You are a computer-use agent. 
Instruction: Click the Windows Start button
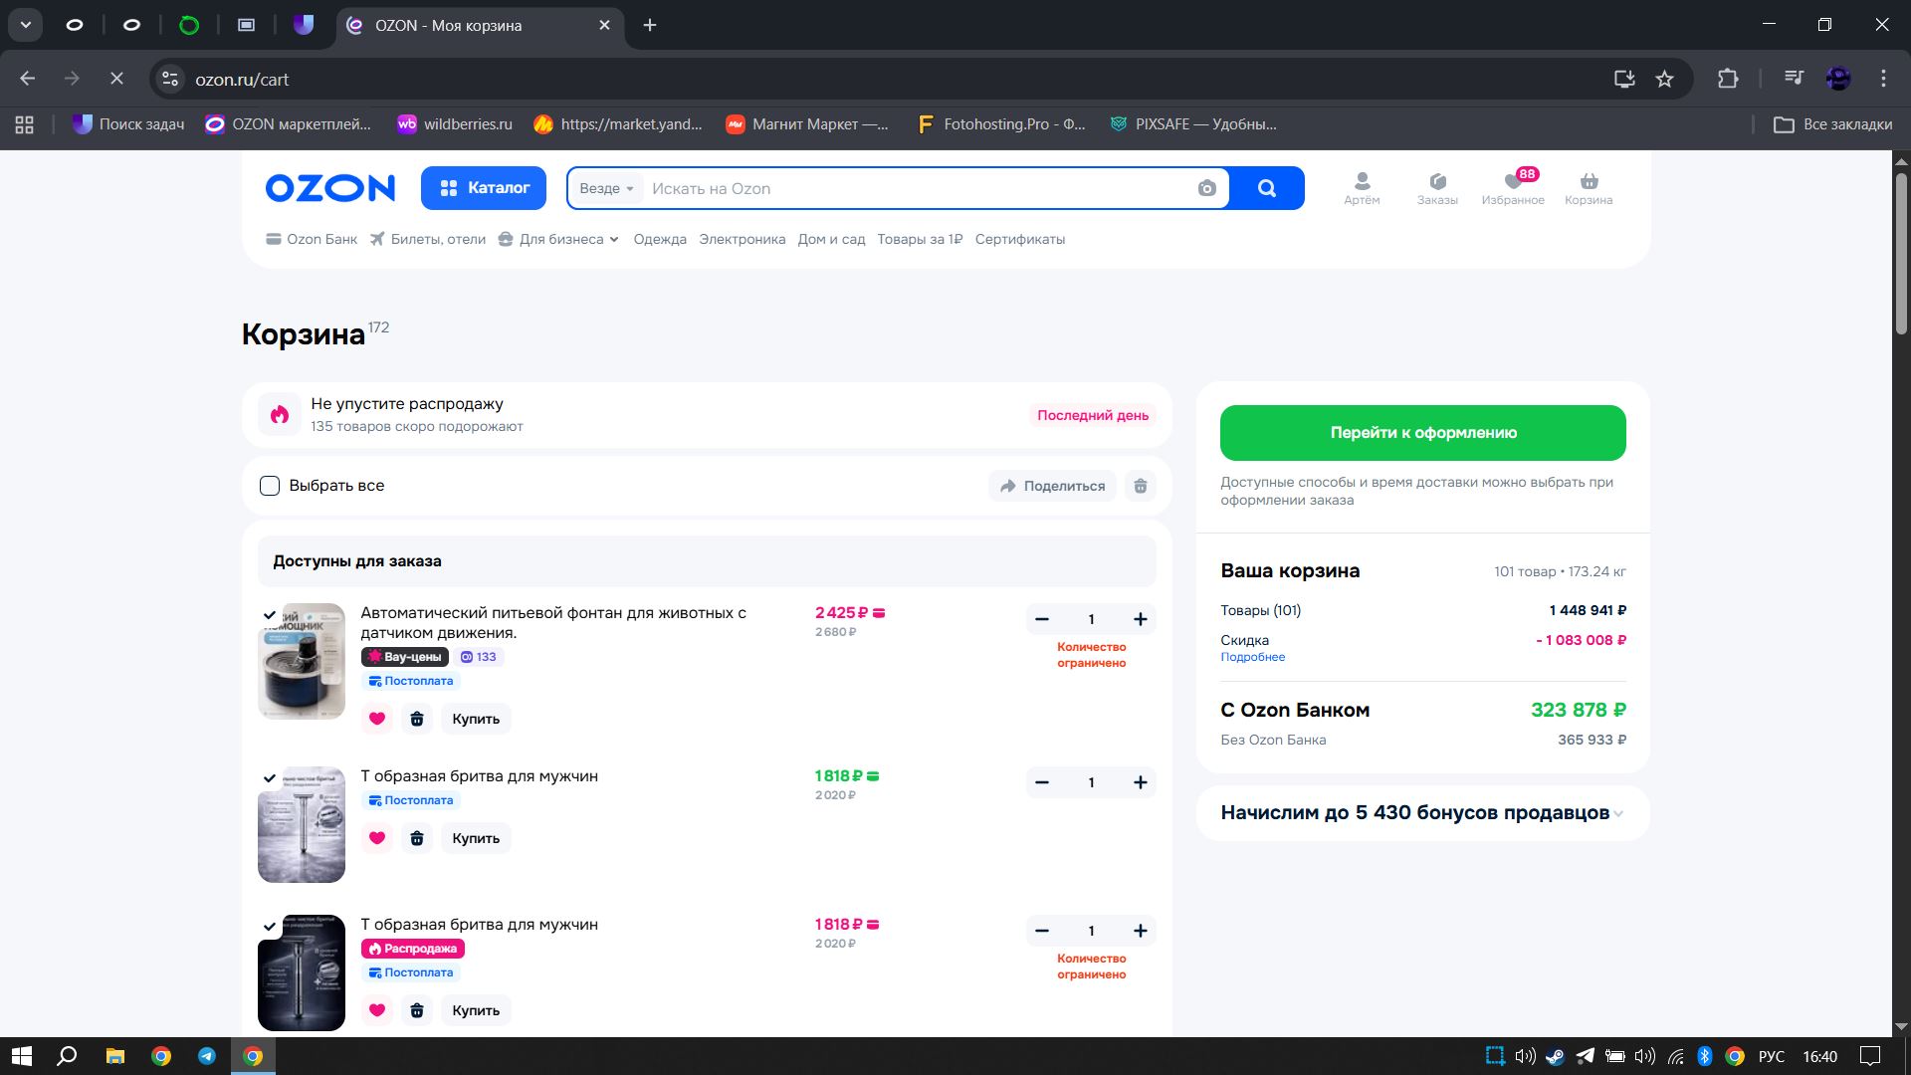(x=22, y=1055)
